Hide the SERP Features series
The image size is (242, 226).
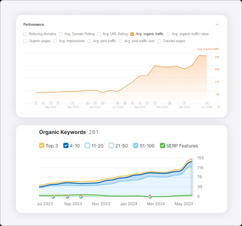(x=163, y=146)
